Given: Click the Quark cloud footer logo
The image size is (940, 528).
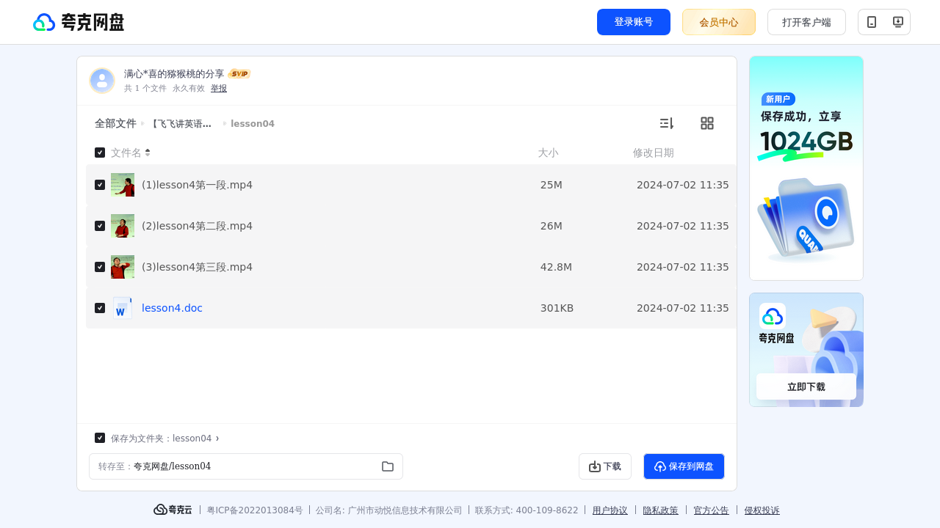Looking at the screenshot, I should click(173, 510).
